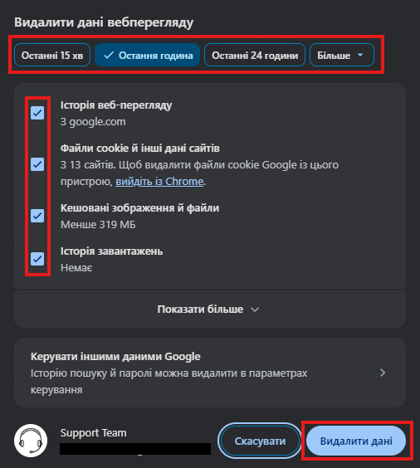
Task: Uncheck Історія веб-перегляду checkbox
Action: [x=37, y=113]
